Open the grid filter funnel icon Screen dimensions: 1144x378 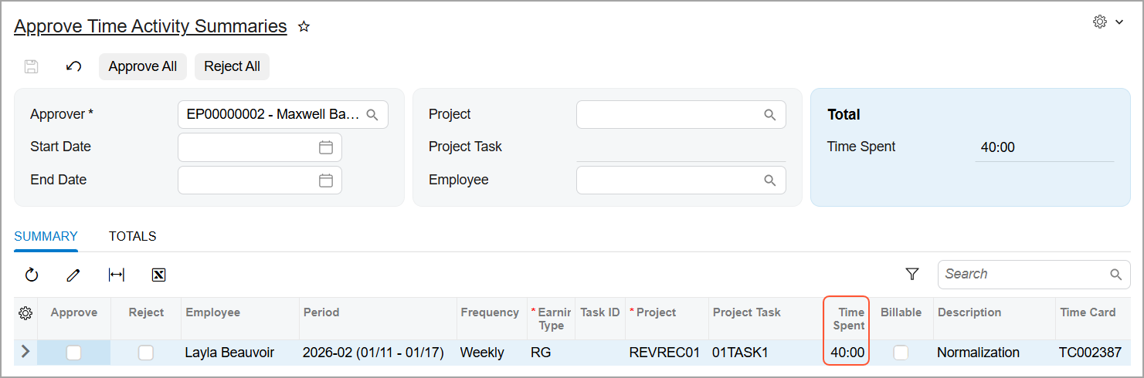click(912, 274)
